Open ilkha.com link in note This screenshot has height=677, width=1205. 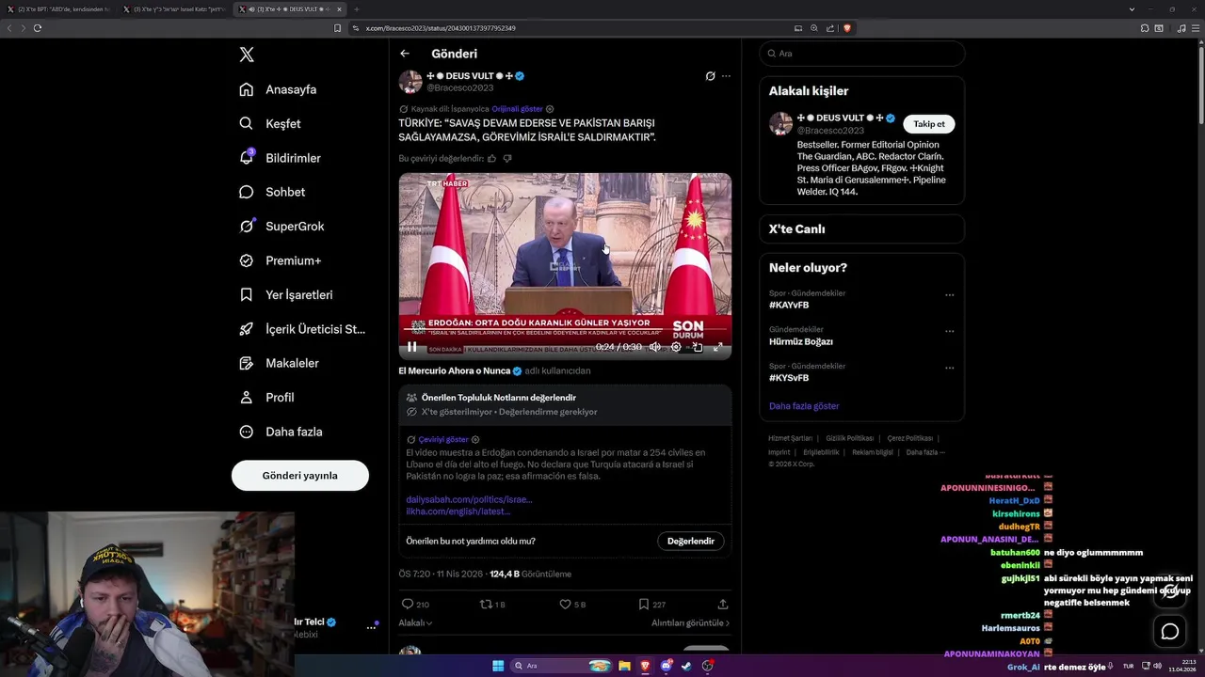tap(458, 512)
